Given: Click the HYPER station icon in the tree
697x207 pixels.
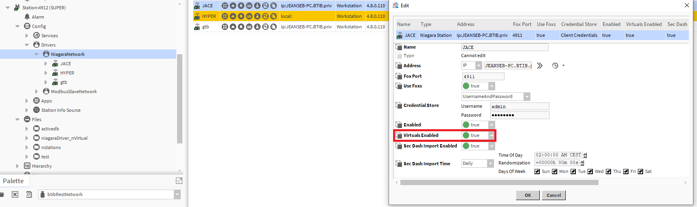Looking at the screenshot, I should (55, 73).
